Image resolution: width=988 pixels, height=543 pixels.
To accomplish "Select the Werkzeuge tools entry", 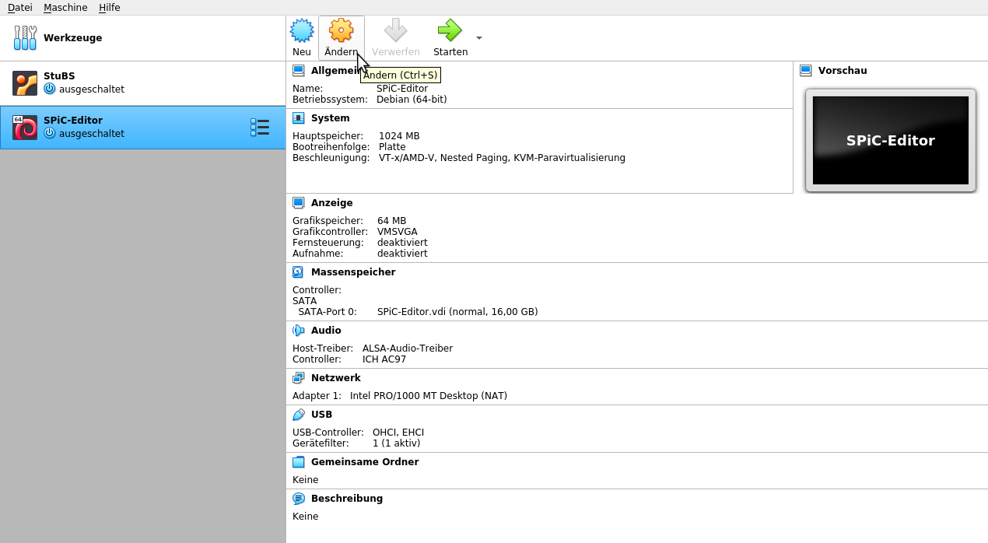I will coord(72,38).
